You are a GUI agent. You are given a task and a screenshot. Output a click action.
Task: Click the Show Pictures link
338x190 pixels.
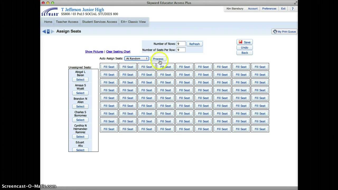(x=94, y=52)
